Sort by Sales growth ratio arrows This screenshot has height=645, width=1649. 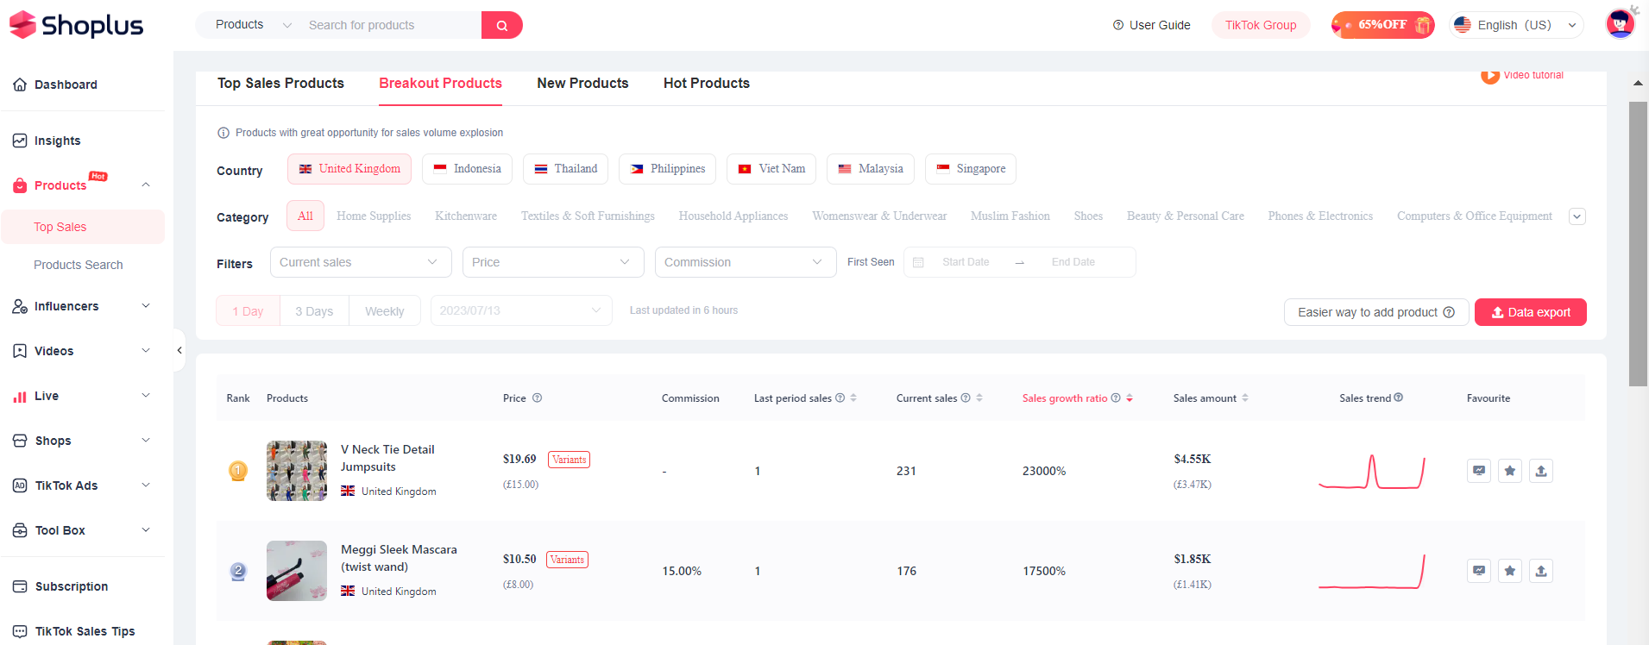1130,398
